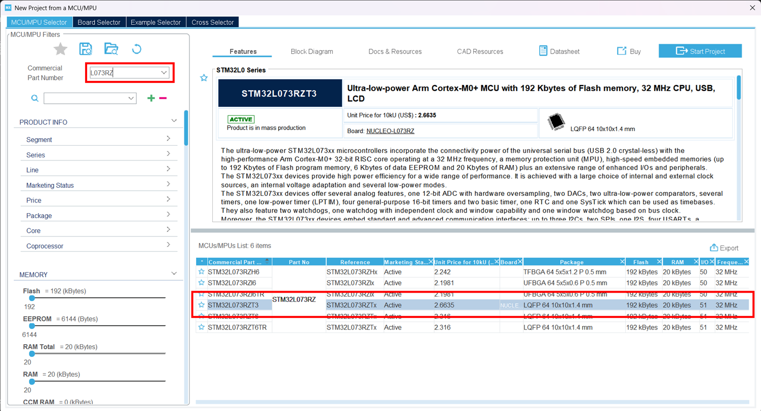The width and height of the screenshot is (761, 411).
Task: Click the reset filters refresh icon
Action: [136, 49]
